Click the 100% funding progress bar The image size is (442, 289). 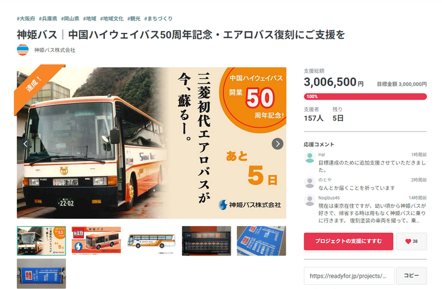(365, 97)
